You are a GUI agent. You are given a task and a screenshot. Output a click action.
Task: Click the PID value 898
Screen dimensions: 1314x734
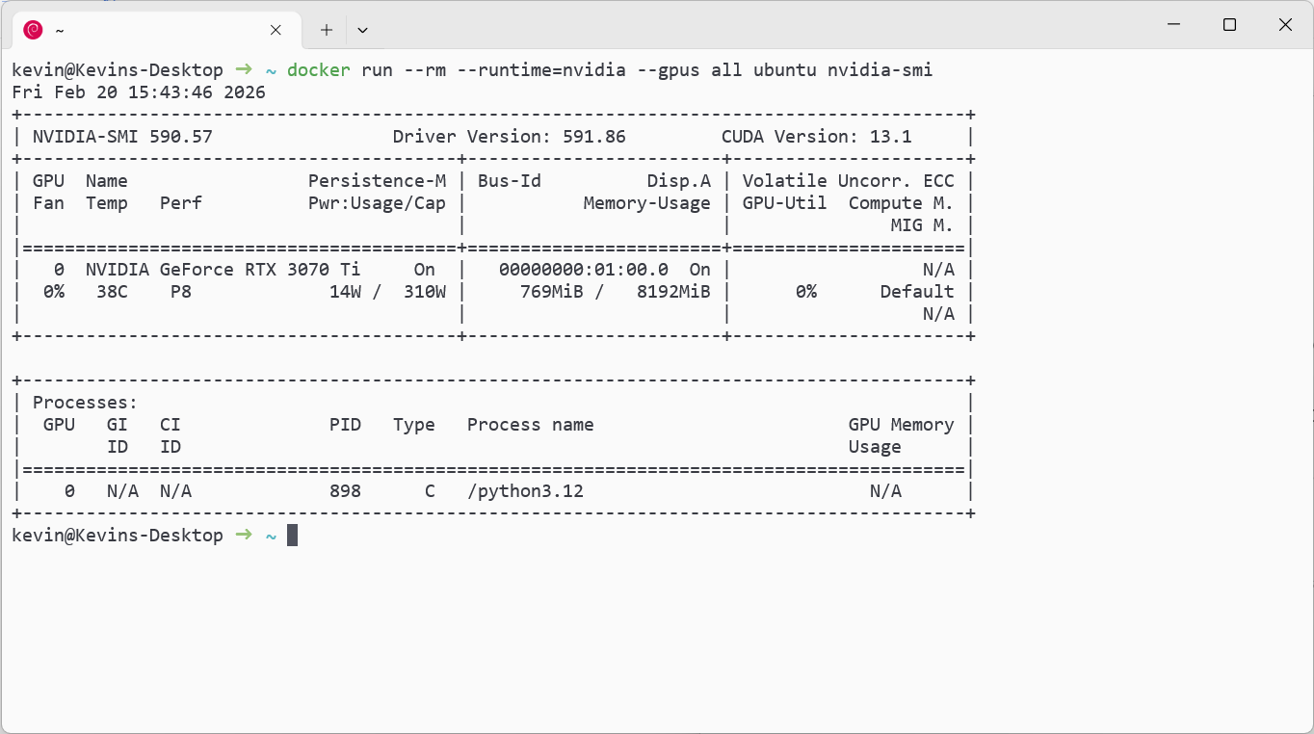[x=345, y=491]
